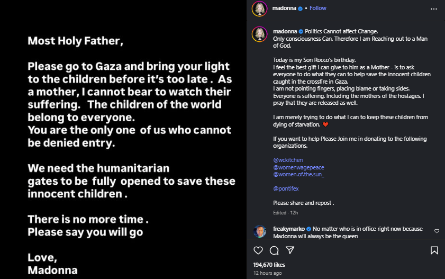The image size is (445, 279).
Task: Click Madonna's profile picture in the post header
Action: click(x=259, y=8)
